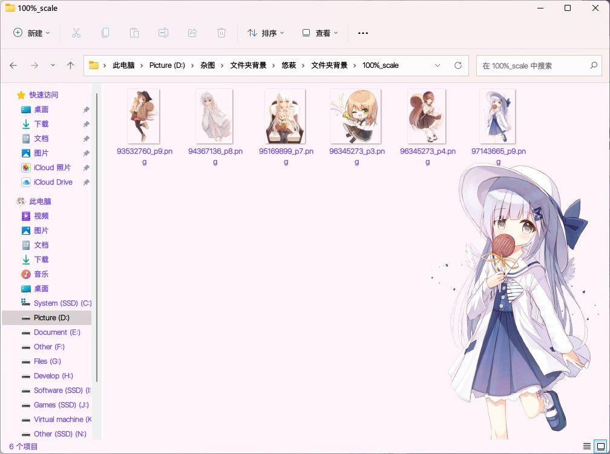The image size is (610, 454).
Task: Click 100%_scale in address breadcrumb
Action: [381, 65]
